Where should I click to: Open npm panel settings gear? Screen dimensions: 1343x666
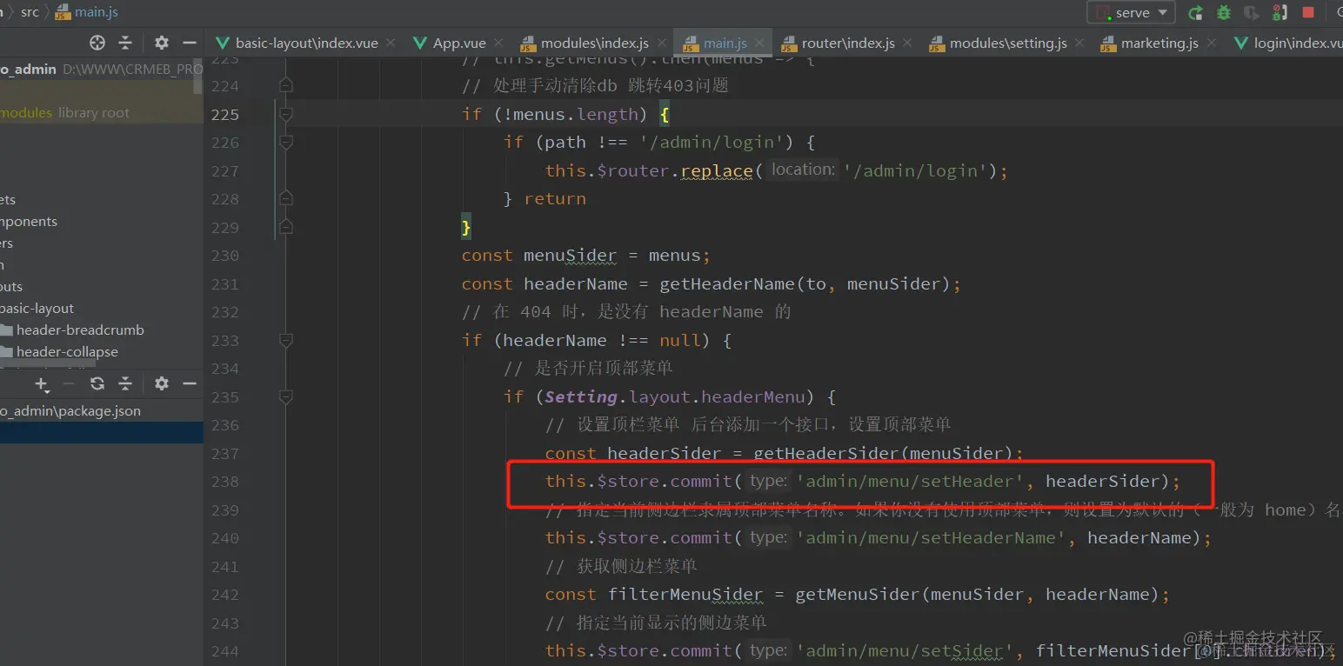tap(162, 383)
